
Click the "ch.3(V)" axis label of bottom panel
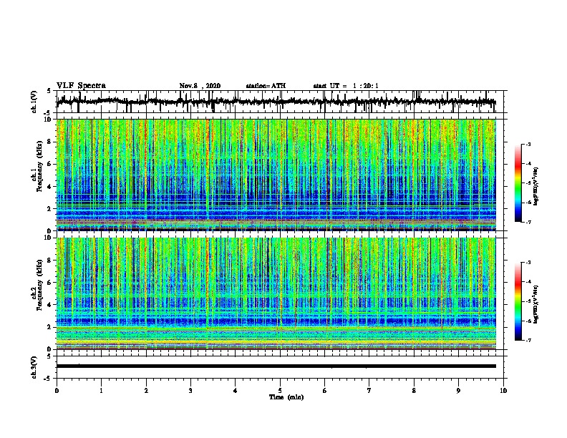34,367
